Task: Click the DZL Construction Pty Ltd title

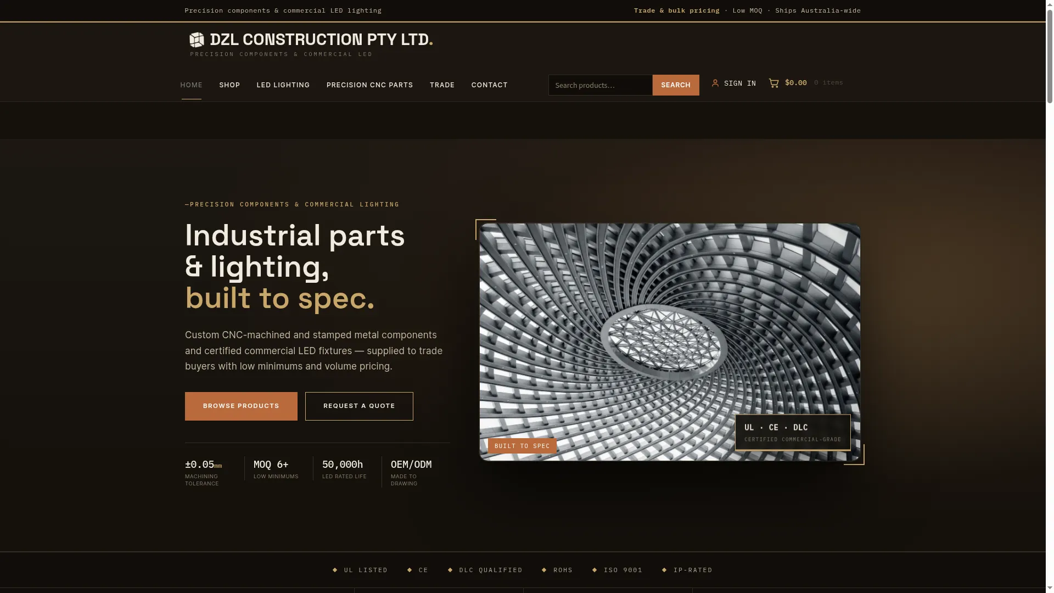Action: (321, 40)
